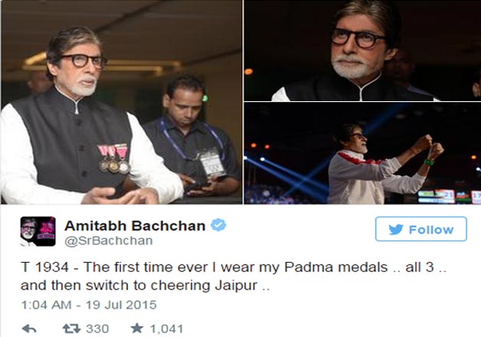Viewport: 481px width, 337px height.
Task: Favorite the tweet with star icon
Action: (x=137, y=329)
